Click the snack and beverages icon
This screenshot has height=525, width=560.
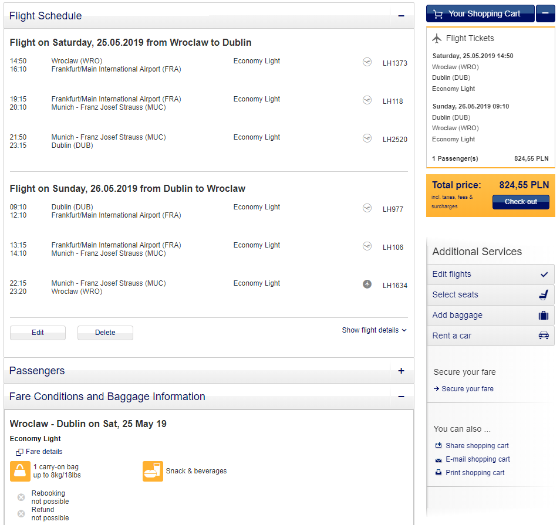tap(153, 471)
